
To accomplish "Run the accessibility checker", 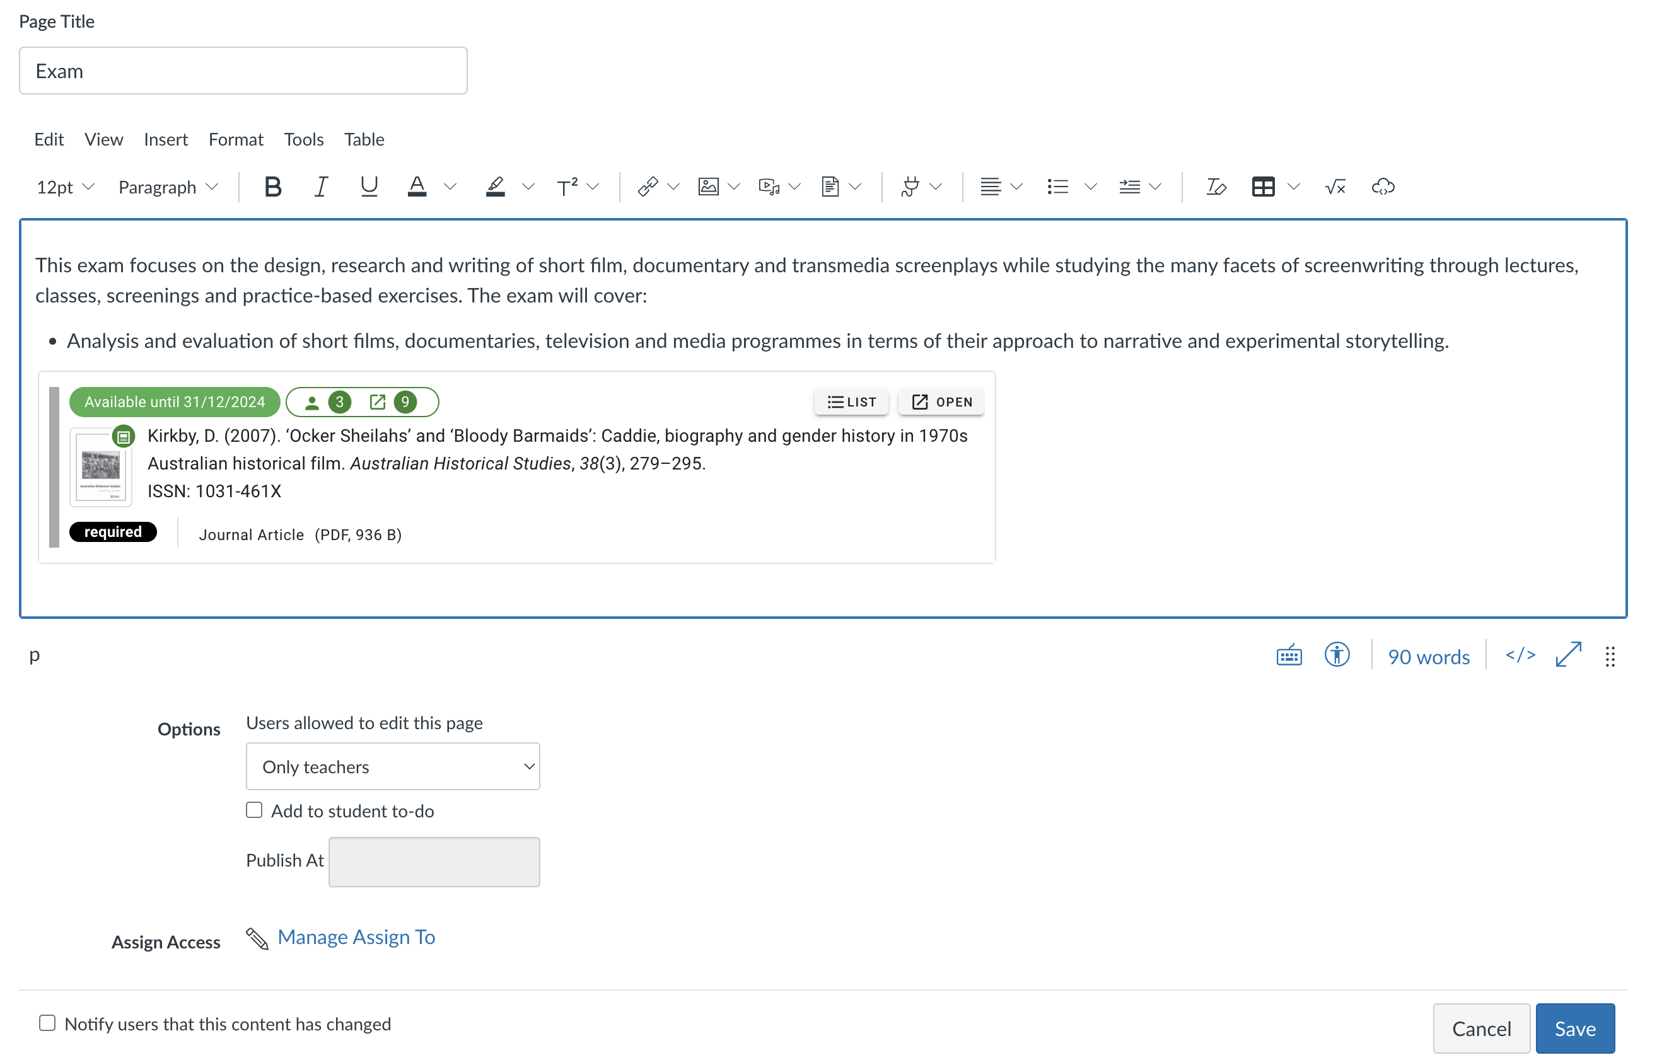I will click(1337, 655).
